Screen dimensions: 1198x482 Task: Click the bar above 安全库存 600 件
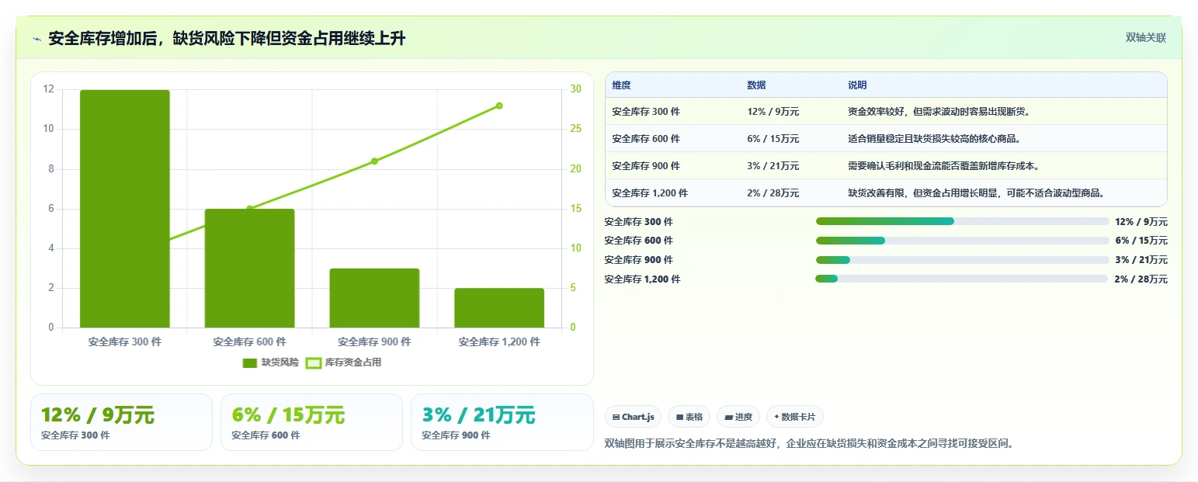click(250, 268)
